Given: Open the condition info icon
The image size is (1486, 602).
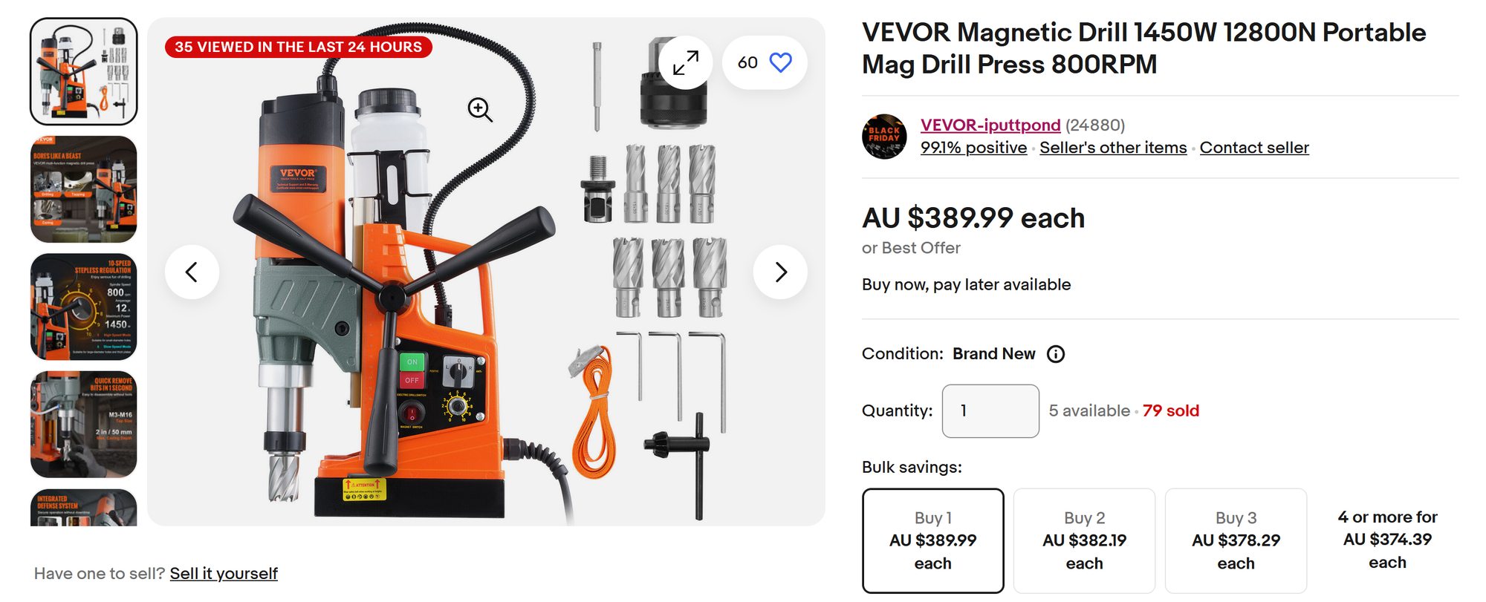Looking at the screenshot, I should (x=1055, y=354).
